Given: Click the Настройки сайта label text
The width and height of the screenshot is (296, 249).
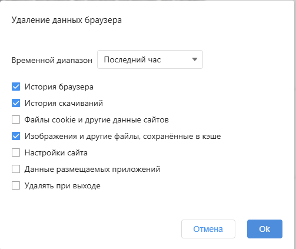Looking at the screenshot, I should [x=56, y=153].
